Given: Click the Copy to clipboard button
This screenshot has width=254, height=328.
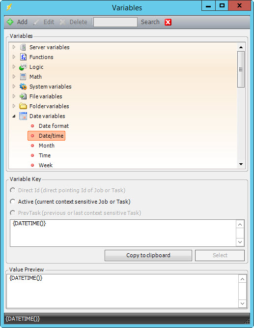Looking at the screenshot, I should (148, 255).
